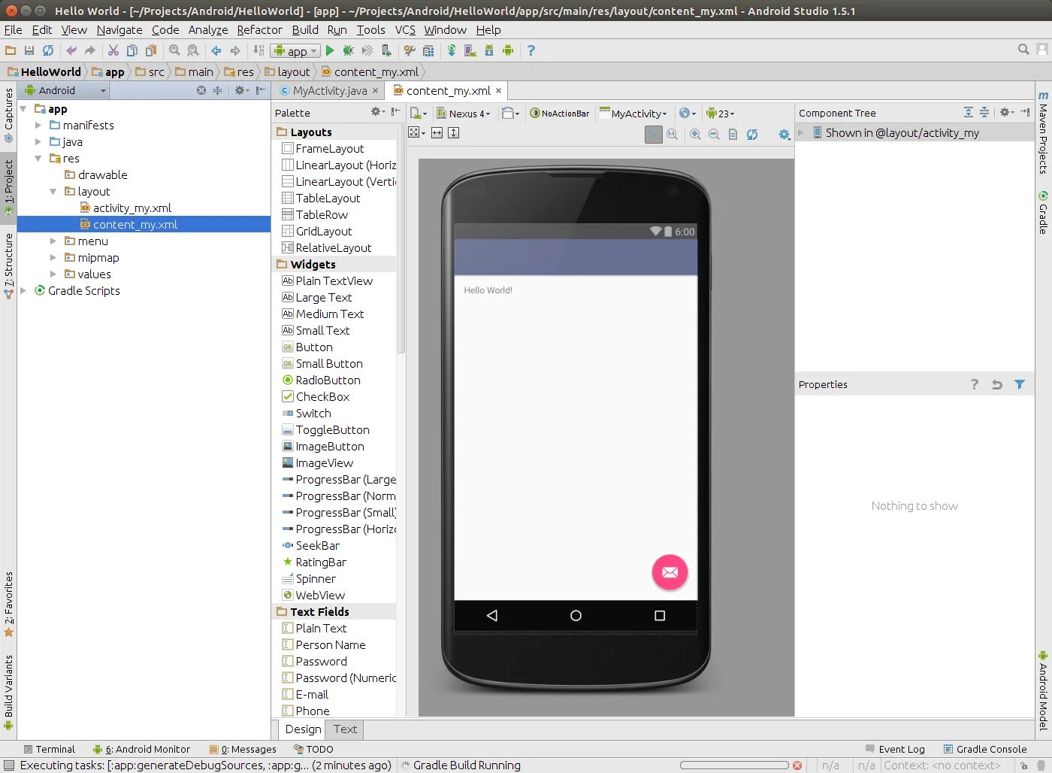Toggle the Project tool window
Screen dimensions: 1052x773
(8, 188)
